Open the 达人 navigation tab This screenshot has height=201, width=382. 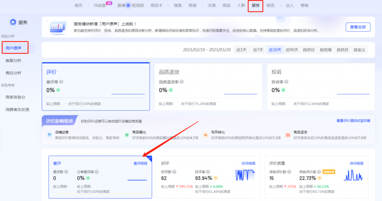(x=289, y=5)
